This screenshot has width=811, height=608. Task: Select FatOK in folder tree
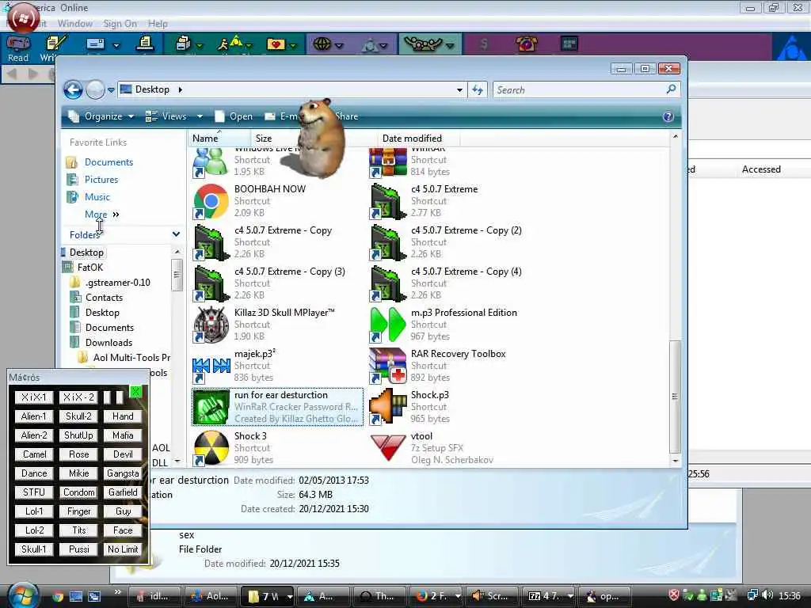[x=90, y=268]
